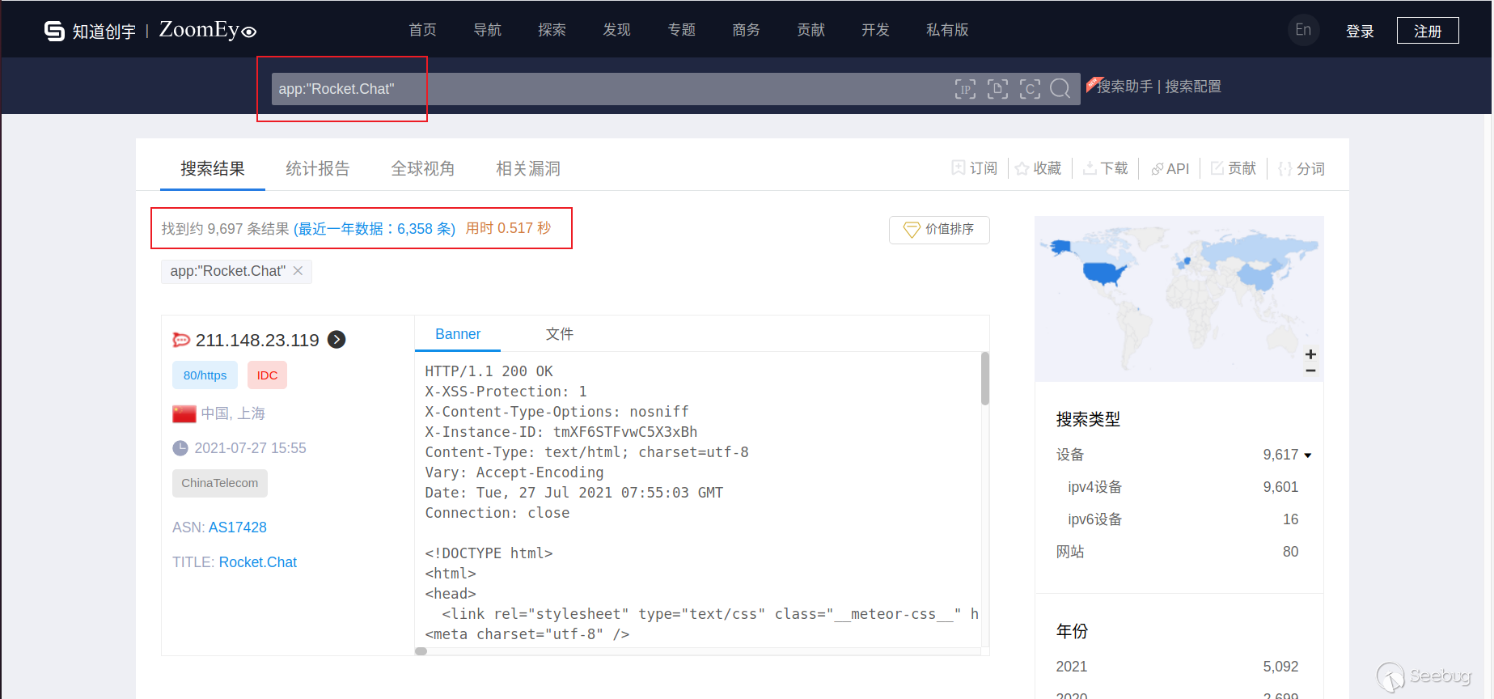Click the 上海 city link
Screen dimensions: 1494x699
pyautogui.click(x=251, y=413)
